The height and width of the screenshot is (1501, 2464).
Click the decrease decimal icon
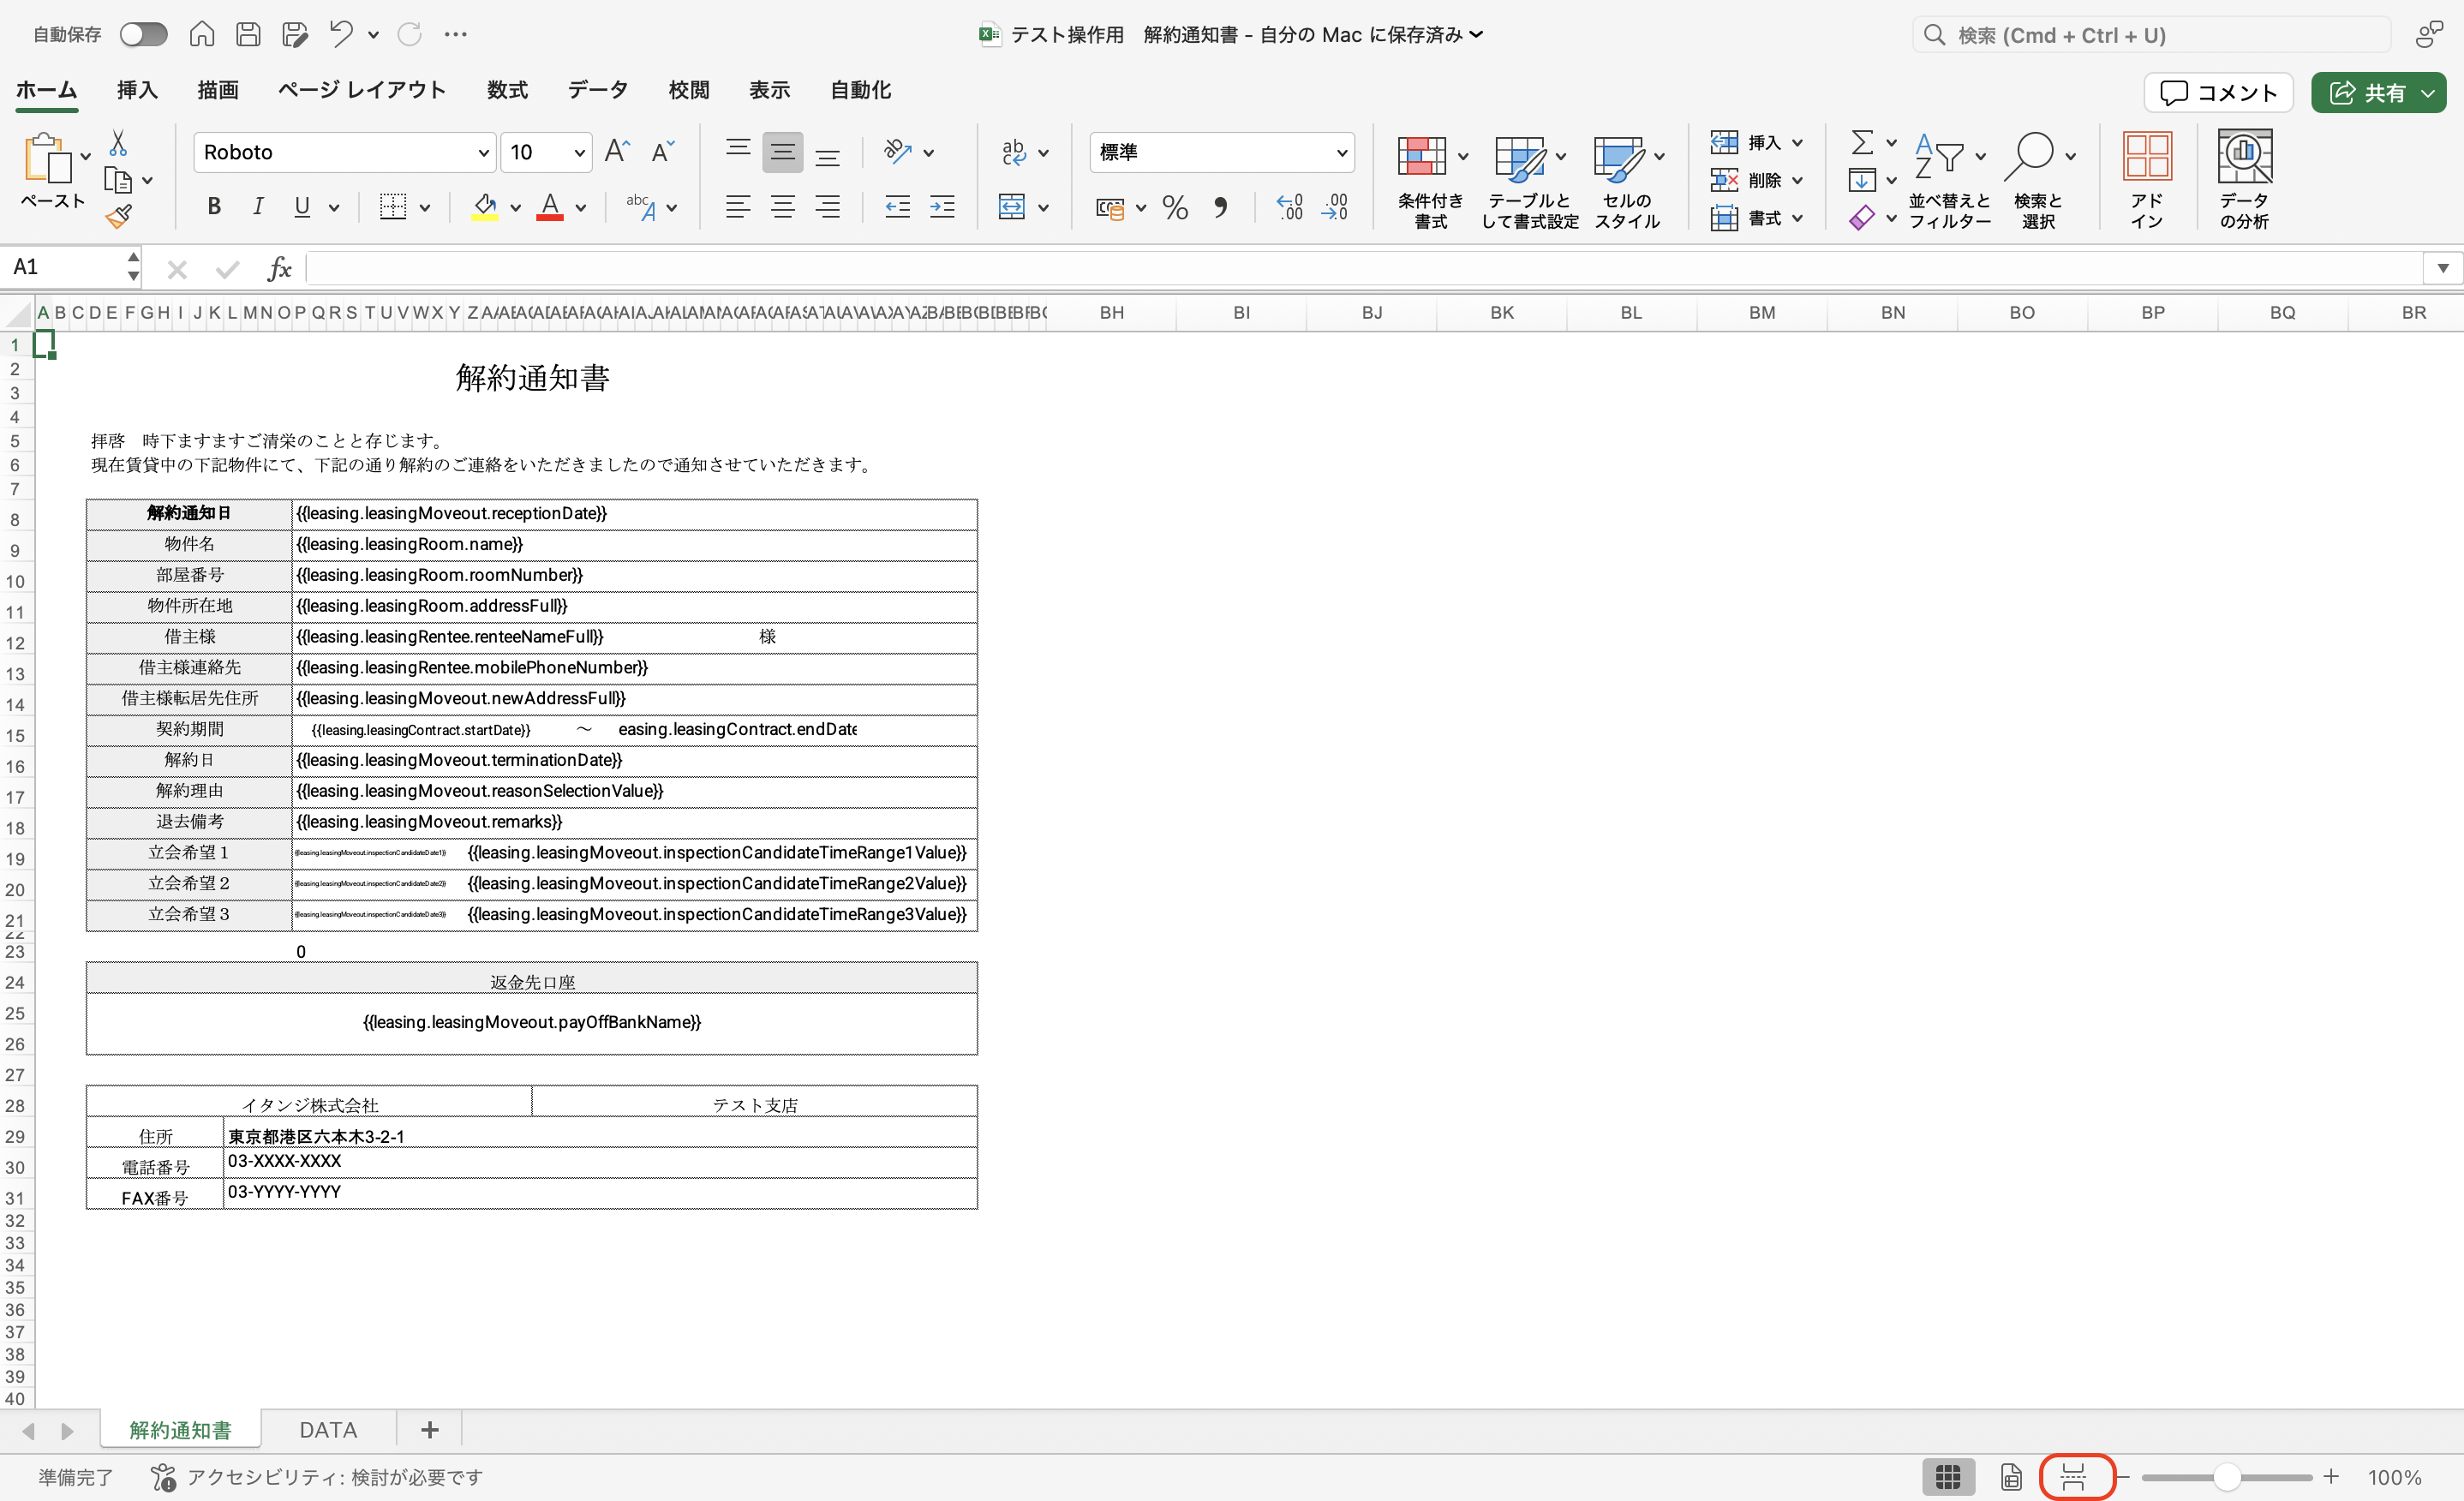coord(1335,208)
